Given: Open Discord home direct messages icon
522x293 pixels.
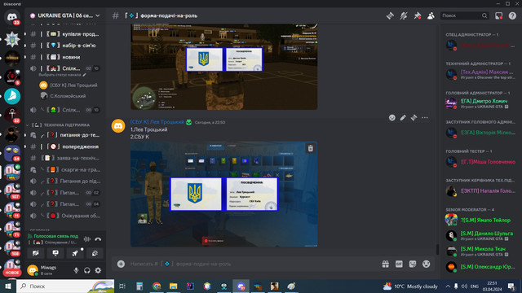Looking at the screenshot, I should click(12, 16).
